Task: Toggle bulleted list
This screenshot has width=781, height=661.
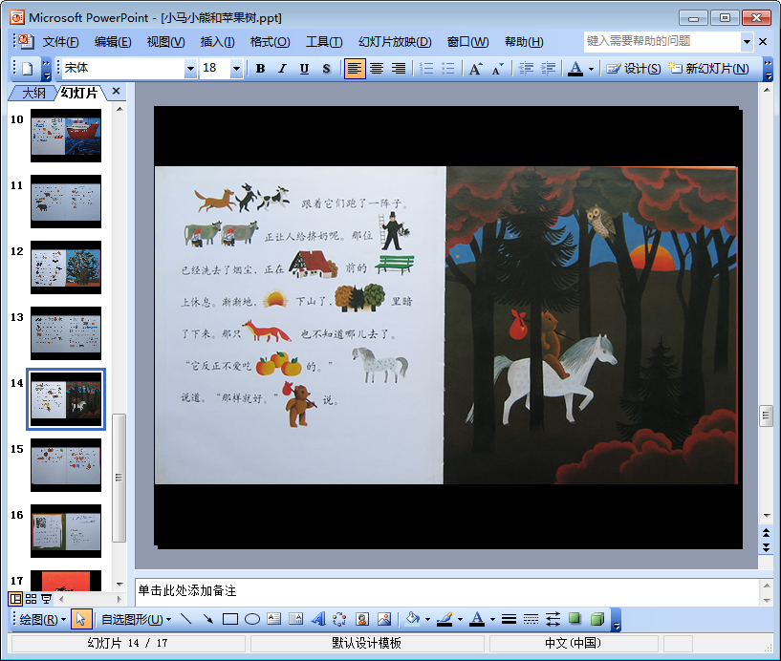Action: [x=448, y=69]
